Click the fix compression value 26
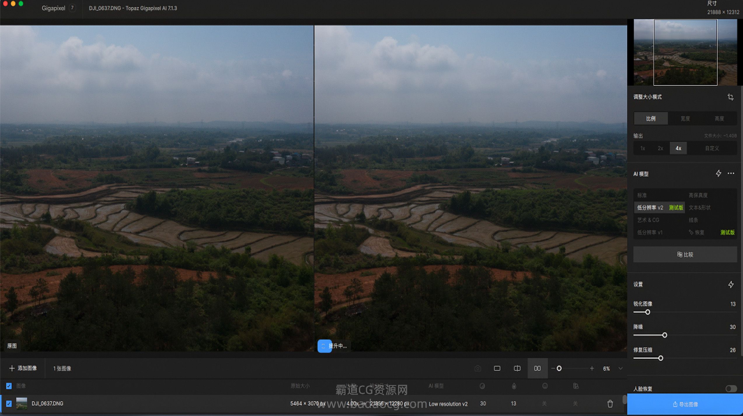Screen dimensions: 743x416 [x=732, y=350]
